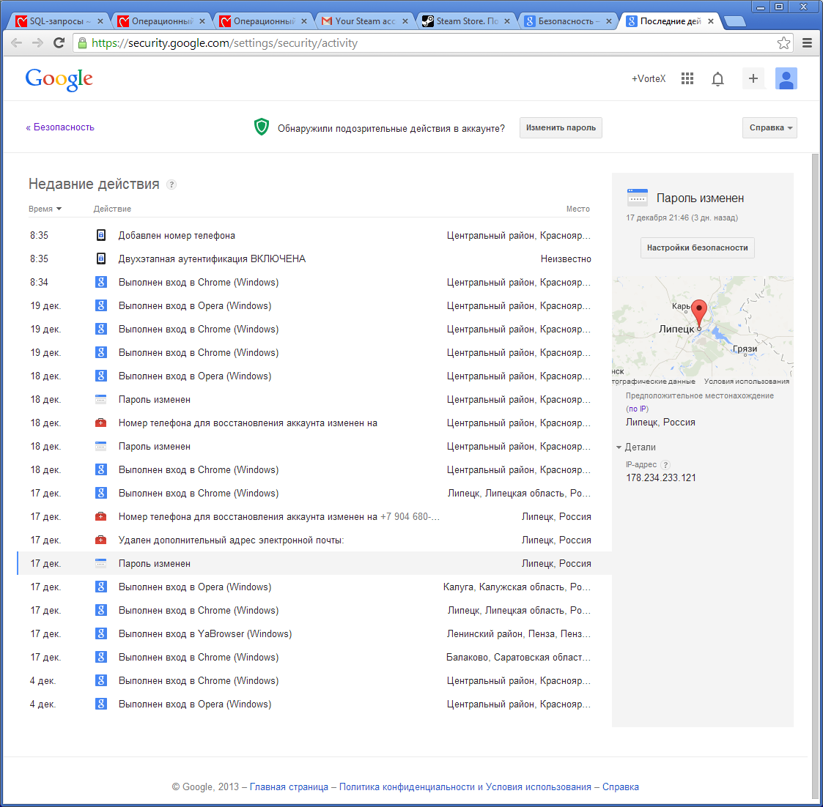Click the share plus icon in header
The height and width of the screenshot is (807, 823).
point(753,78)
